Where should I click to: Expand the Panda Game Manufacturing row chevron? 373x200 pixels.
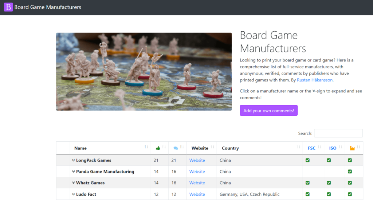click(73, 172)
